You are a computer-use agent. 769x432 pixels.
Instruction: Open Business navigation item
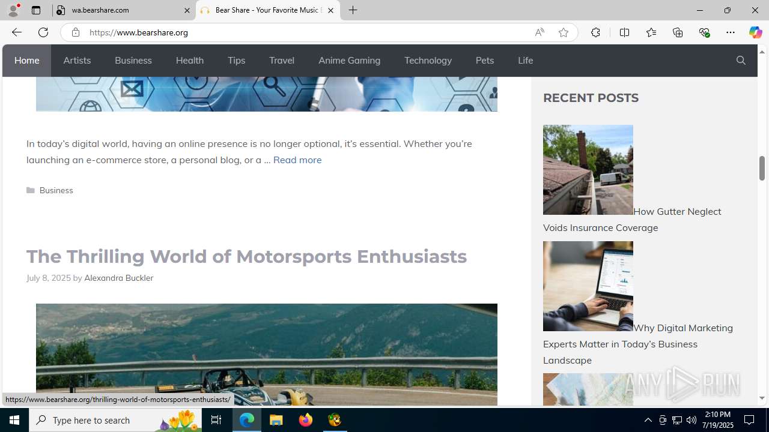pos(133,61)
